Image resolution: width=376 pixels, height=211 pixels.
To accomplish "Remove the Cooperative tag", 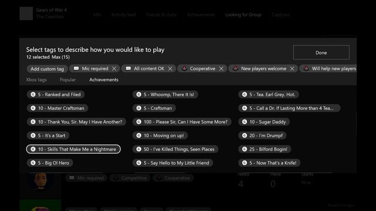I will [221, 69].
